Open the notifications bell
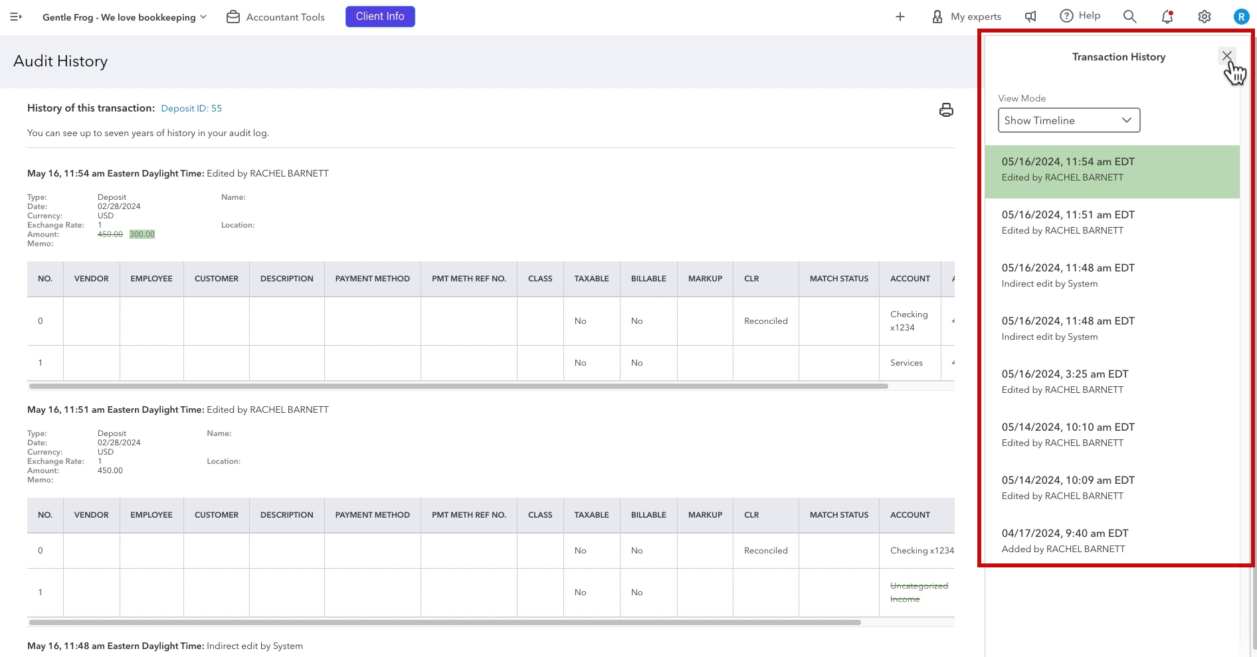This screenshot has width=1257, height=657. point(1167,17)
